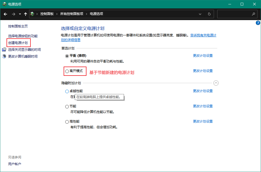
Task: Change plan settings for 卓越性能
Action: (x=203, y=91)
